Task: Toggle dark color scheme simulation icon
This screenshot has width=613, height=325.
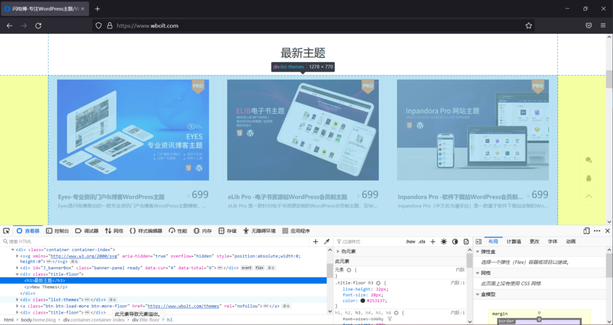Action: pos(455,241)
